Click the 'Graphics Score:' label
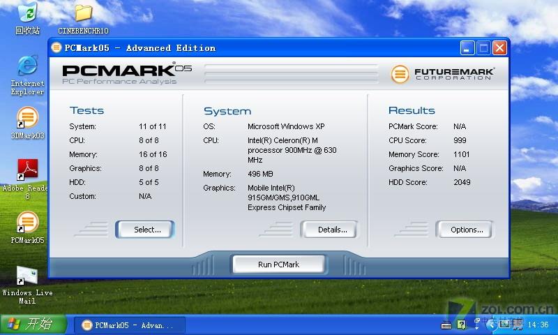Image resolution: width=558 pixels, height=335 pixels. [x=416, y=168]
